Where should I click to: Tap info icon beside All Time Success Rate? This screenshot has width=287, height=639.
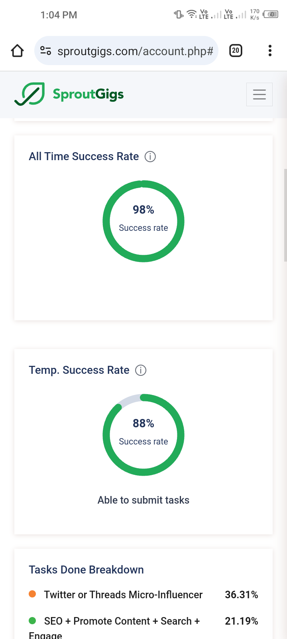coord(150,157)
